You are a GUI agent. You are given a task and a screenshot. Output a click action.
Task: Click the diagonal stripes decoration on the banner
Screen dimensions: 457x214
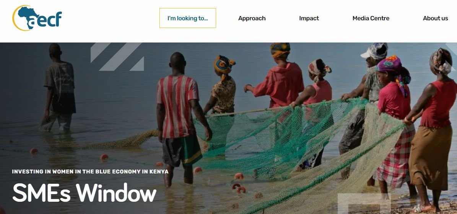pos(117,57)
